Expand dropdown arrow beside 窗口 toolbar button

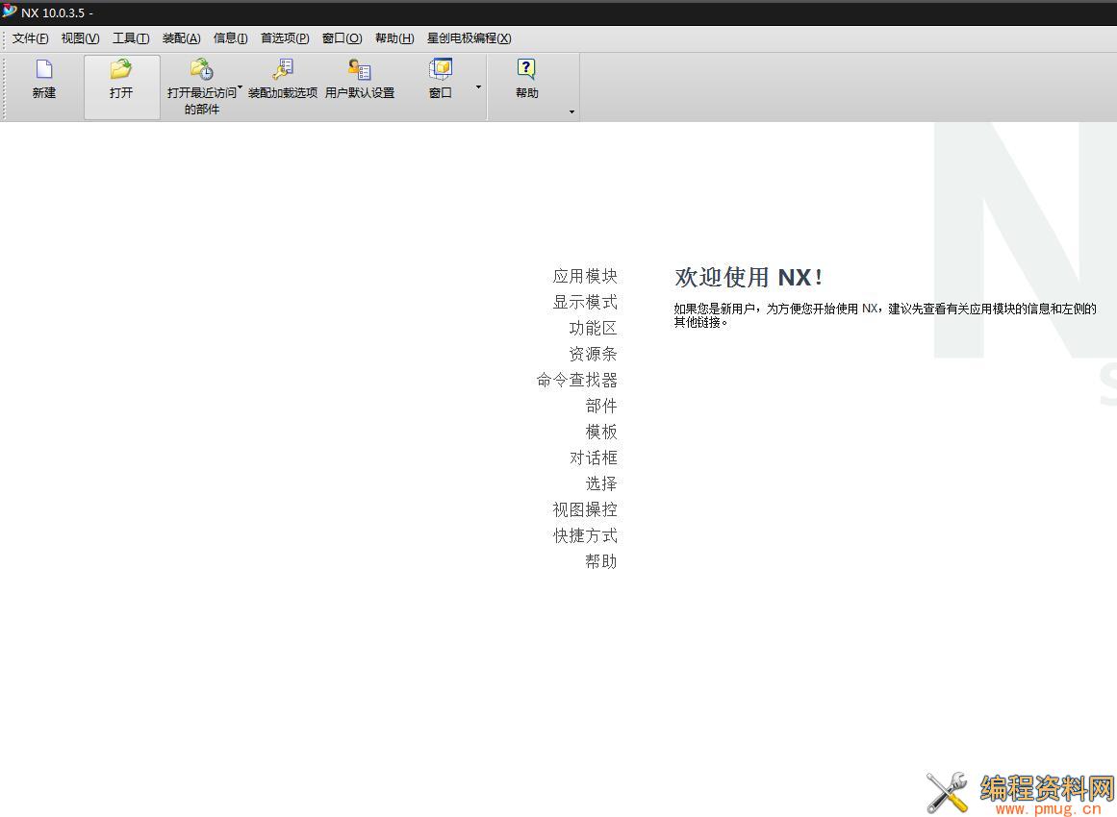[478, 87]
